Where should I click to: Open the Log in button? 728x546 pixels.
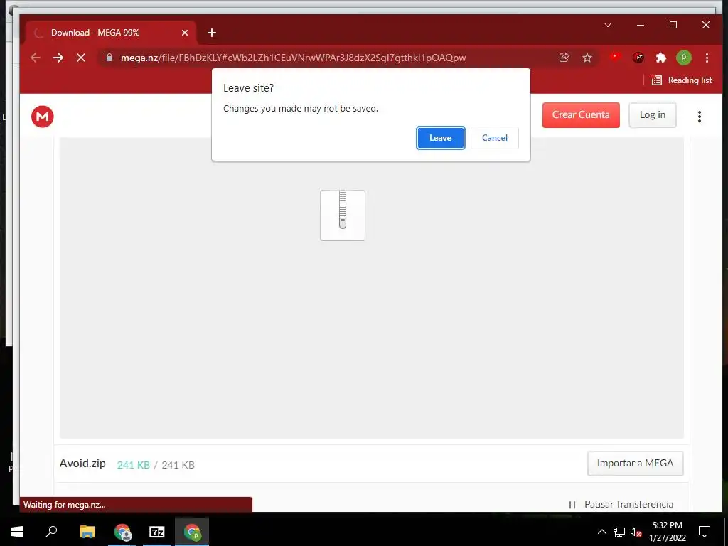tap(653, 114)
